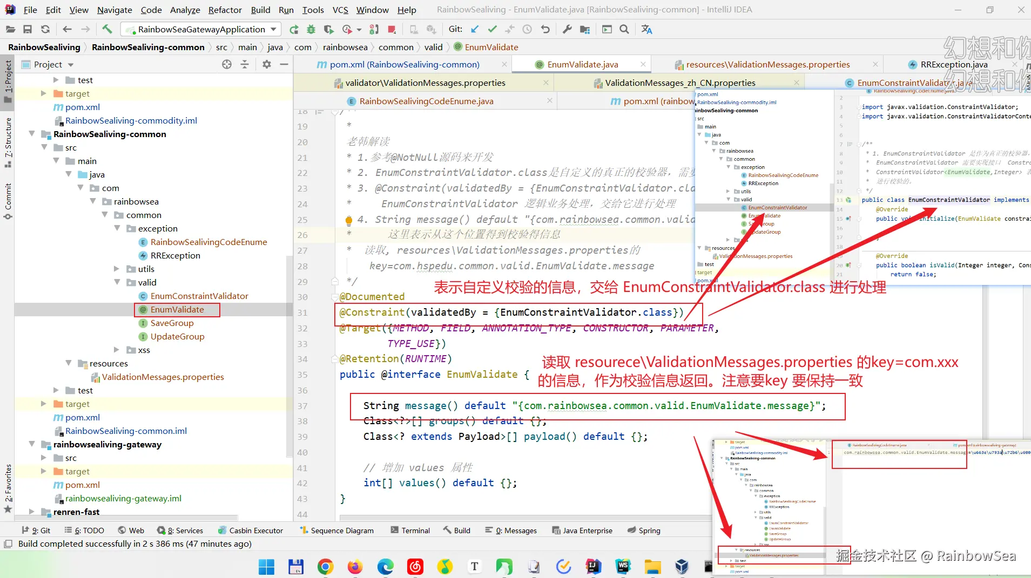Screen dimensions: 1031x578
Task: Toggle the Structure tool window
Action: click(8, 141)
